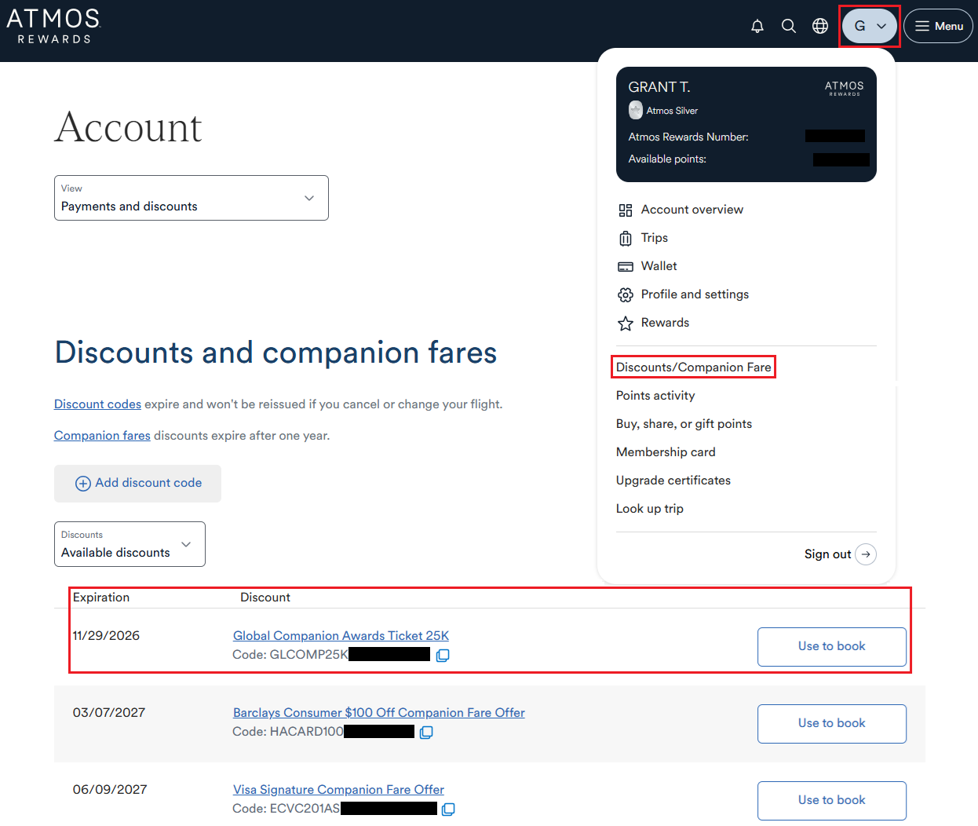978x826 pixels.
Task: Open Points activity menu entry
Action: pyautogui.click(x=655, y=396)
